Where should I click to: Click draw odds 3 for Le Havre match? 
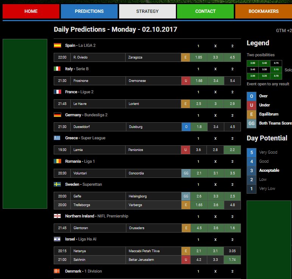pyautogui.click(x=215, y=104)
